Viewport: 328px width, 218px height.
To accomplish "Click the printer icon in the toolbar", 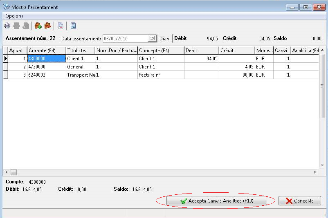I will pos(7,26).
